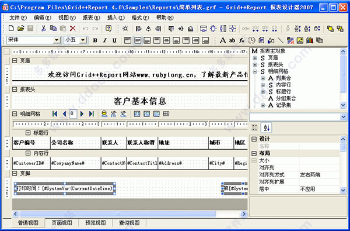Open help via the question mark icon
350x231 pixels.
point(108,29)
